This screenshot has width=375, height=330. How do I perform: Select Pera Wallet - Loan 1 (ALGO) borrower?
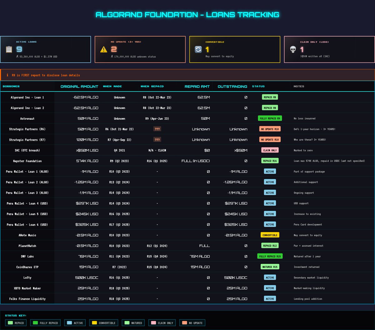pyautogui.click(x=27, y=172)
